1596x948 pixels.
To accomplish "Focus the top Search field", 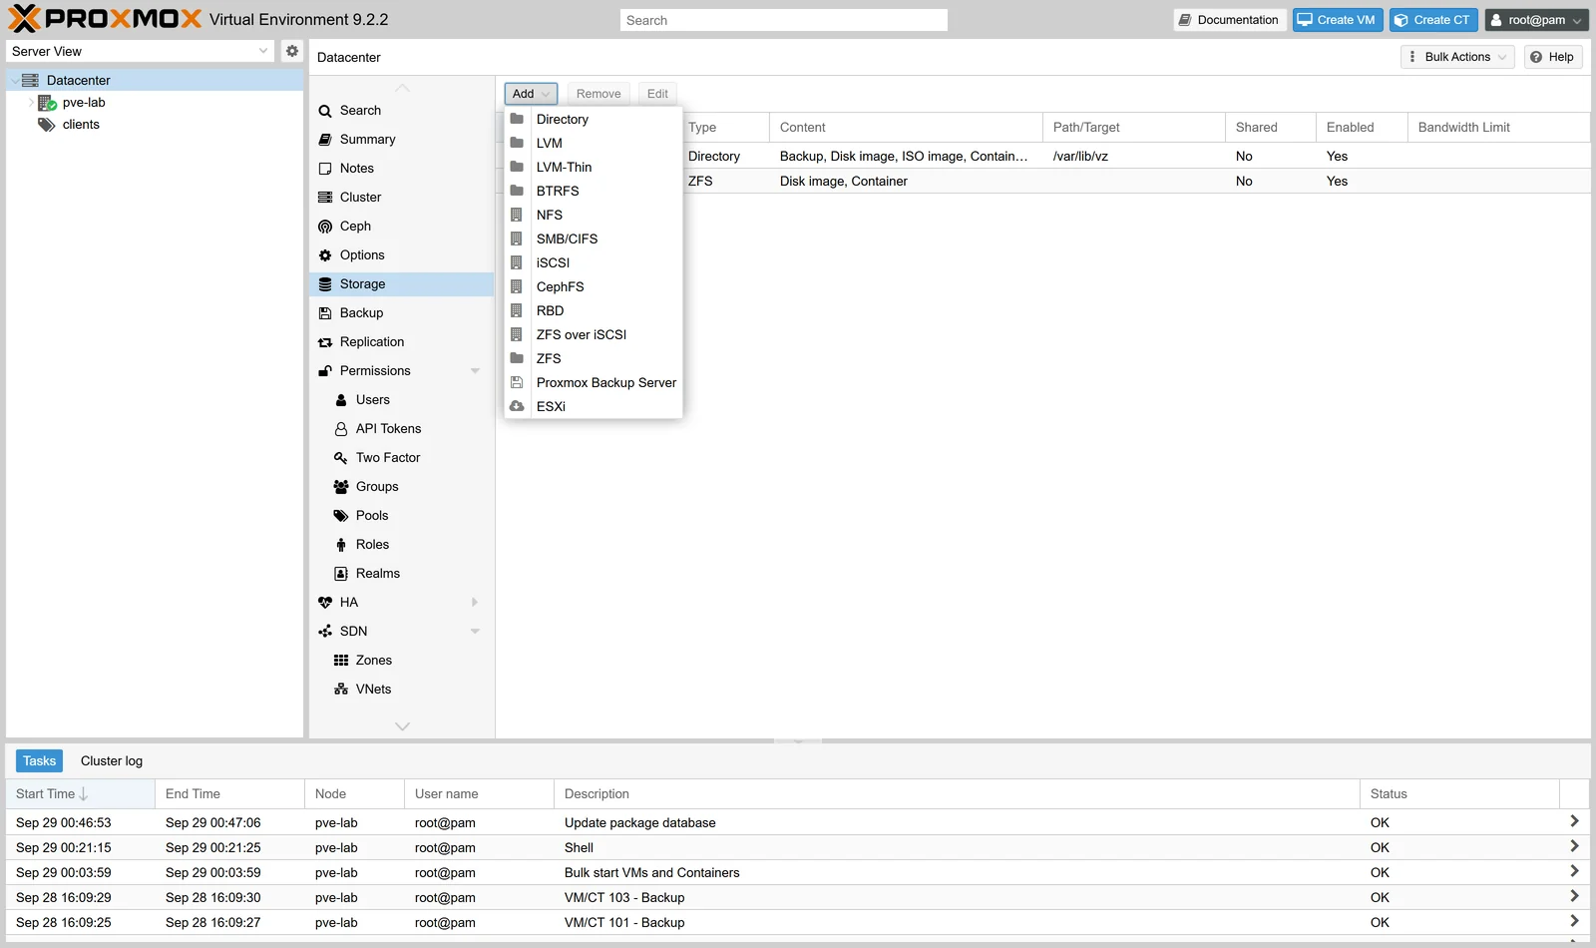I will [783, 20].
